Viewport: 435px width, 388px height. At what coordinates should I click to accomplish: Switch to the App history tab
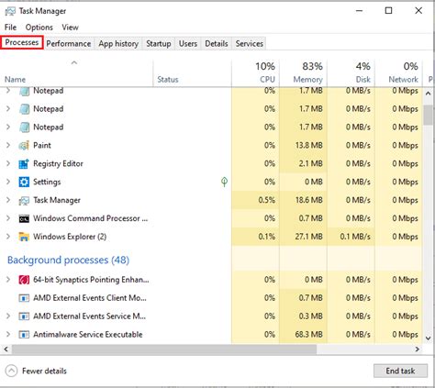pos(118,44)
